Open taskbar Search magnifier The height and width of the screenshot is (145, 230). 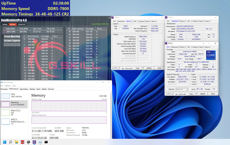click(11, 142)
